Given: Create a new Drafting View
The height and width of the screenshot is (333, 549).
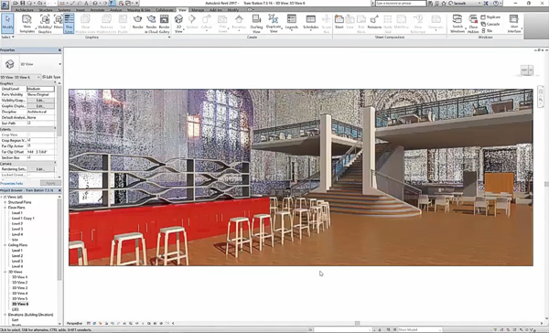Looking at the screenshot, I should (256, 24).
